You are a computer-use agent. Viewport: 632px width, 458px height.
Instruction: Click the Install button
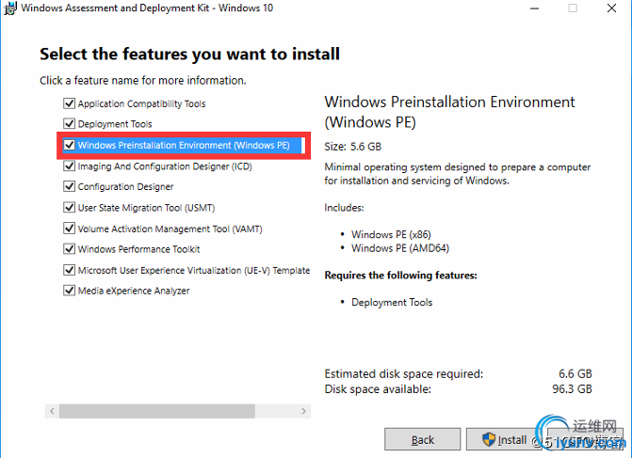point(504,439)
